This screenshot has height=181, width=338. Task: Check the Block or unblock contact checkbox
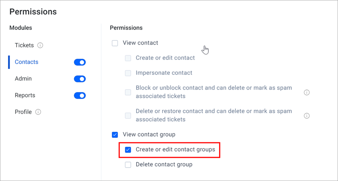coord(128,92)
